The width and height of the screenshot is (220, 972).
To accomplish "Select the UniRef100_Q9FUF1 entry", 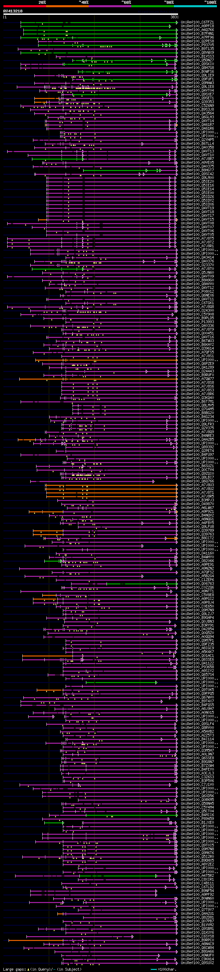I will coord(197,79).
